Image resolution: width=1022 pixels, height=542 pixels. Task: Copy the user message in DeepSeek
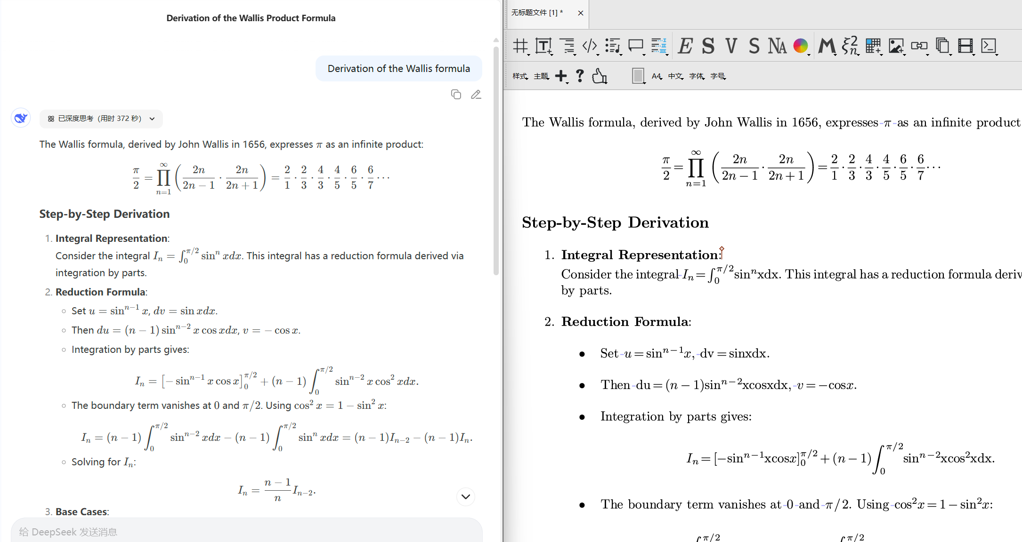[456, 95]
